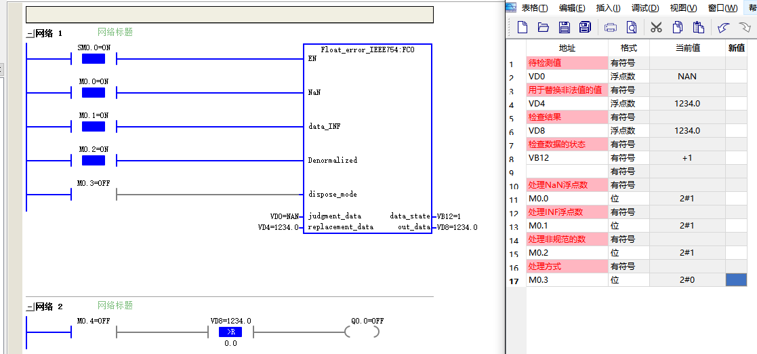Click the Print icon
Viewport: 757px width, 354px height.
tap(611, 28)
